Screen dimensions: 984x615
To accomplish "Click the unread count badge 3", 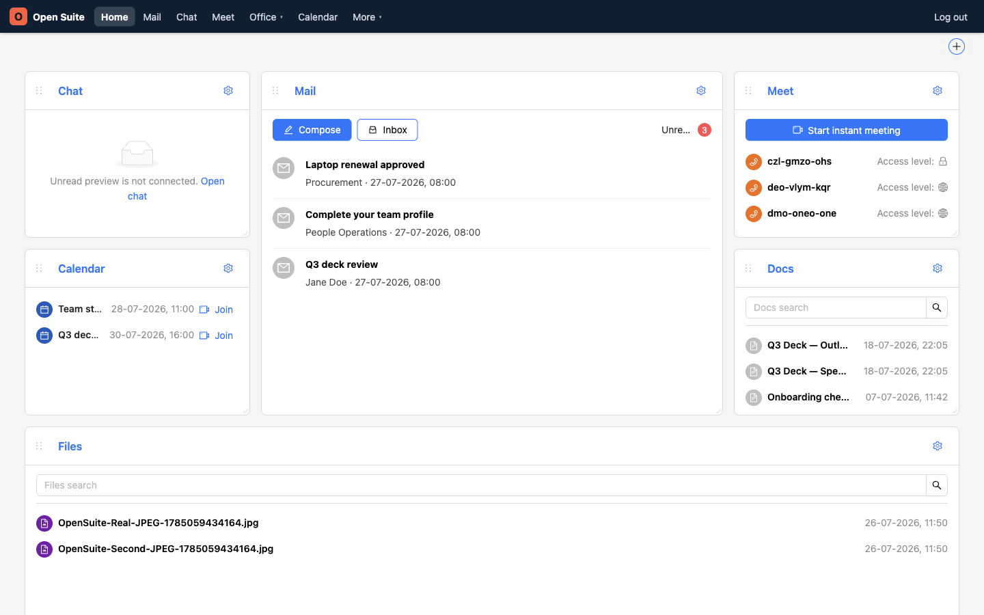I will point(705,130).
